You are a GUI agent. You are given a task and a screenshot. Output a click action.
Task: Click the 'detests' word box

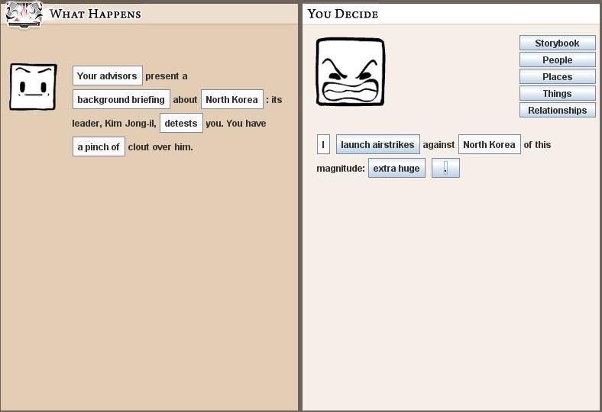181,124
